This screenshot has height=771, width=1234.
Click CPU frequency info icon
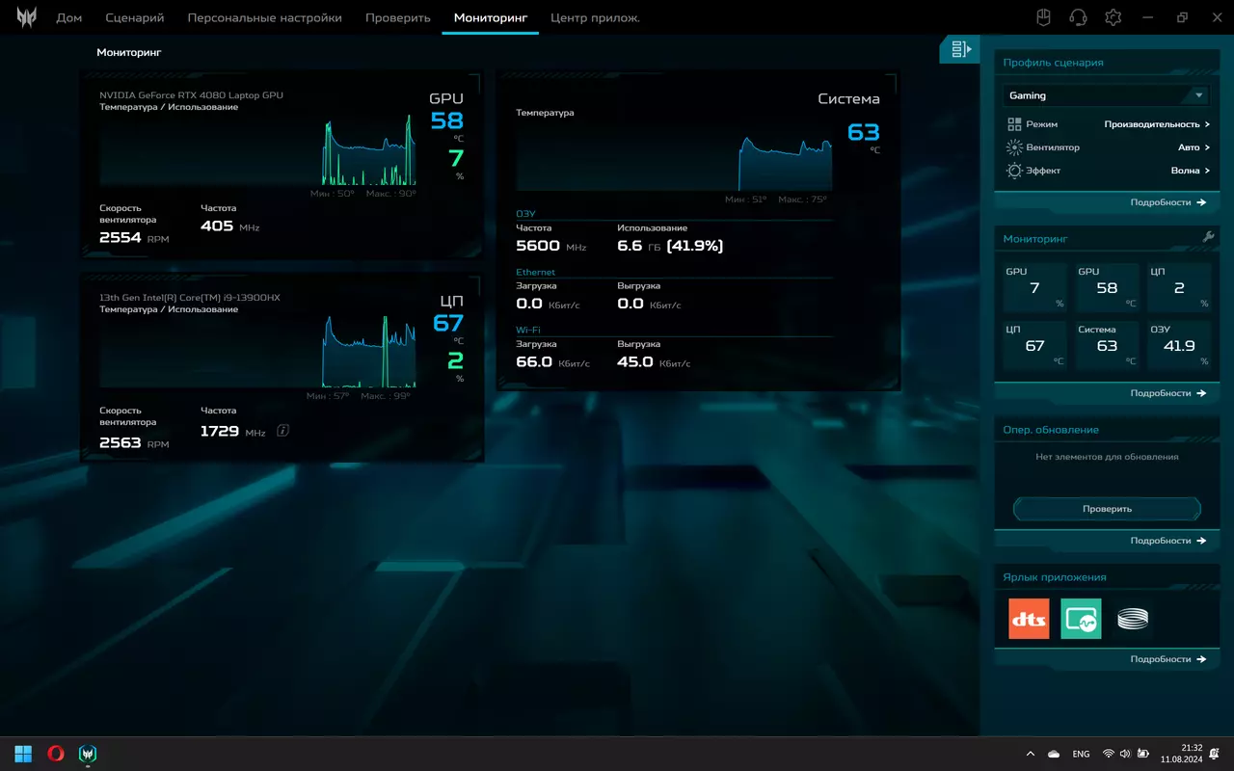point(282,431)
